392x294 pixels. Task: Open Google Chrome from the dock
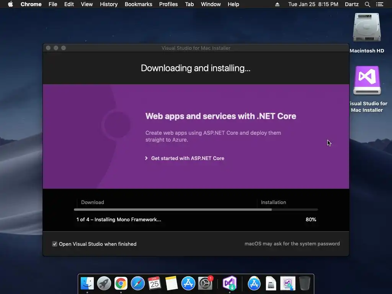[121, 283]
